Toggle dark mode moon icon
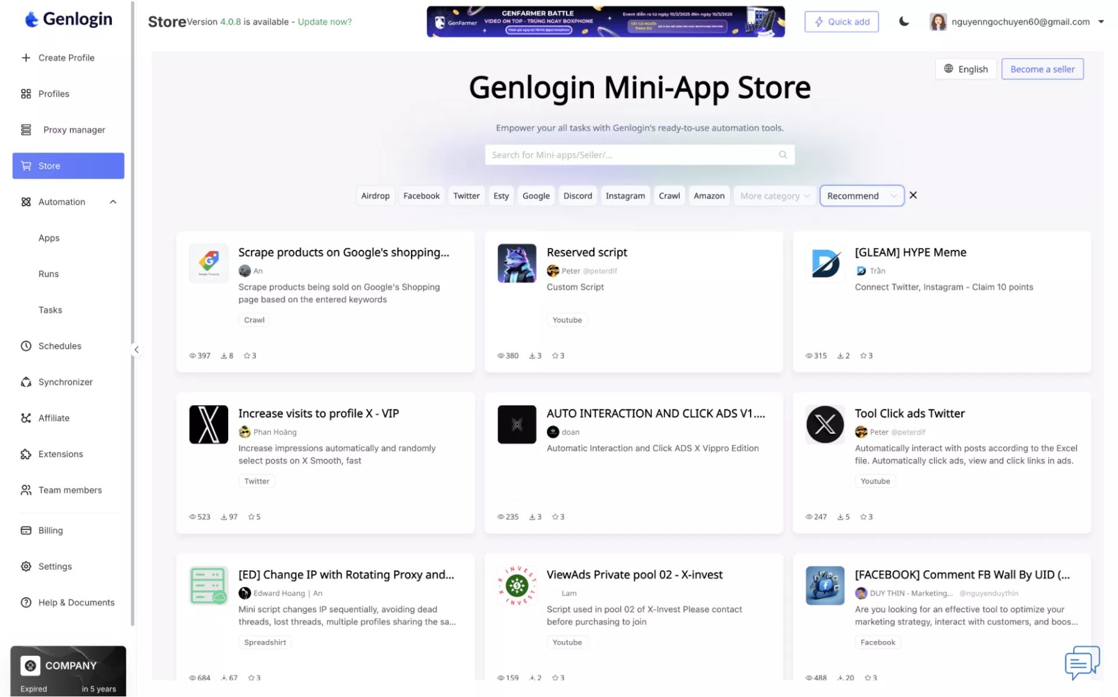This screenshot has height=697, width=1118. (904, 22)
